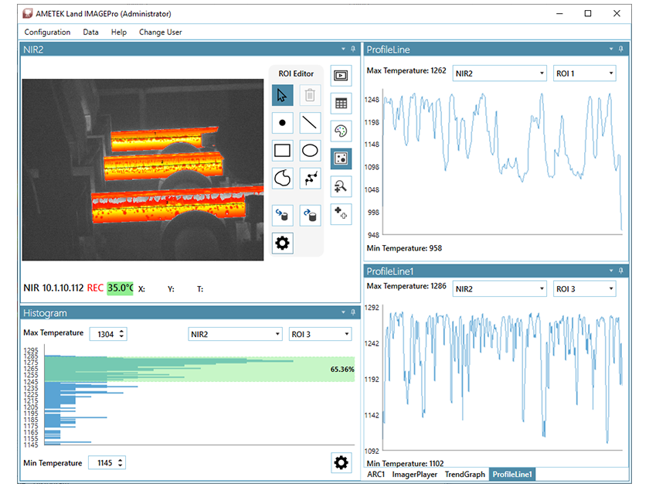Edit the Max Temperature value 1304

107,333
